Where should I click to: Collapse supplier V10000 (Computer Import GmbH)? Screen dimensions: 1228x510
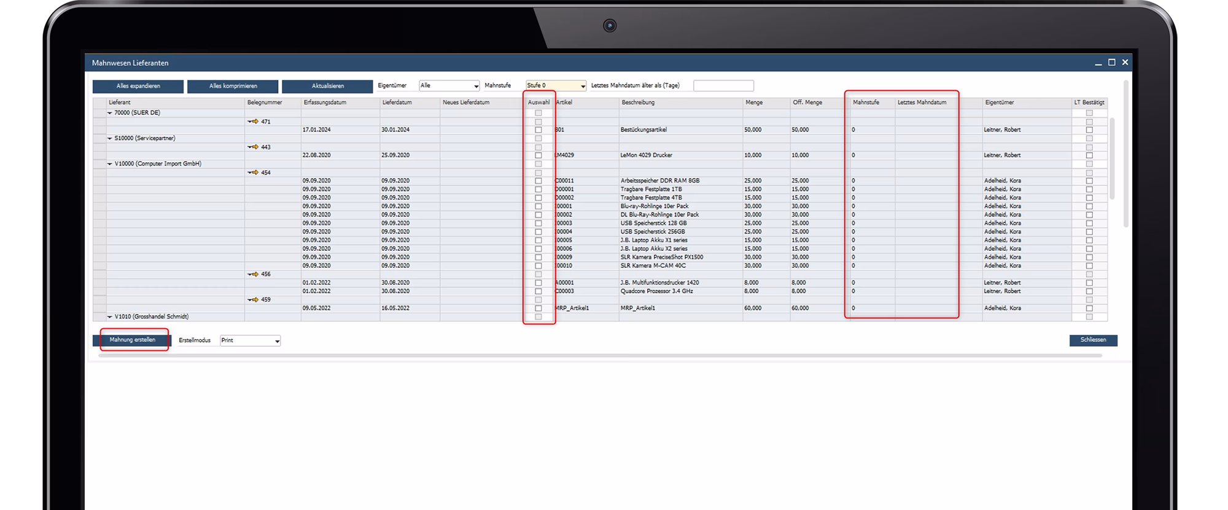pos(110,164)
